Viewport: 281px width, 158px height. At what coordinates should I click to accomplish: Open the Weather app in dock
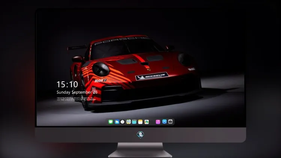[117, 122]
